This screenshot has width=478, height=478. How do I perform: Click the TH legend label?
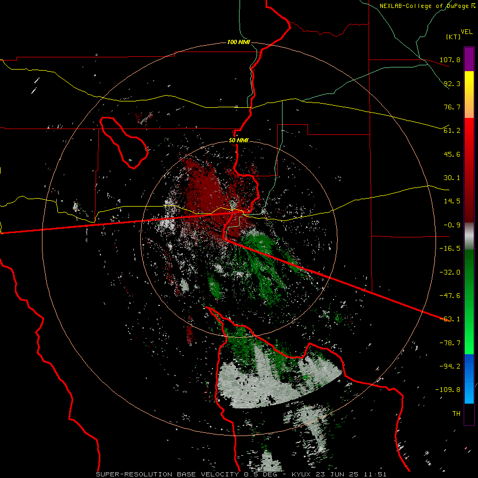coord(456,414)
